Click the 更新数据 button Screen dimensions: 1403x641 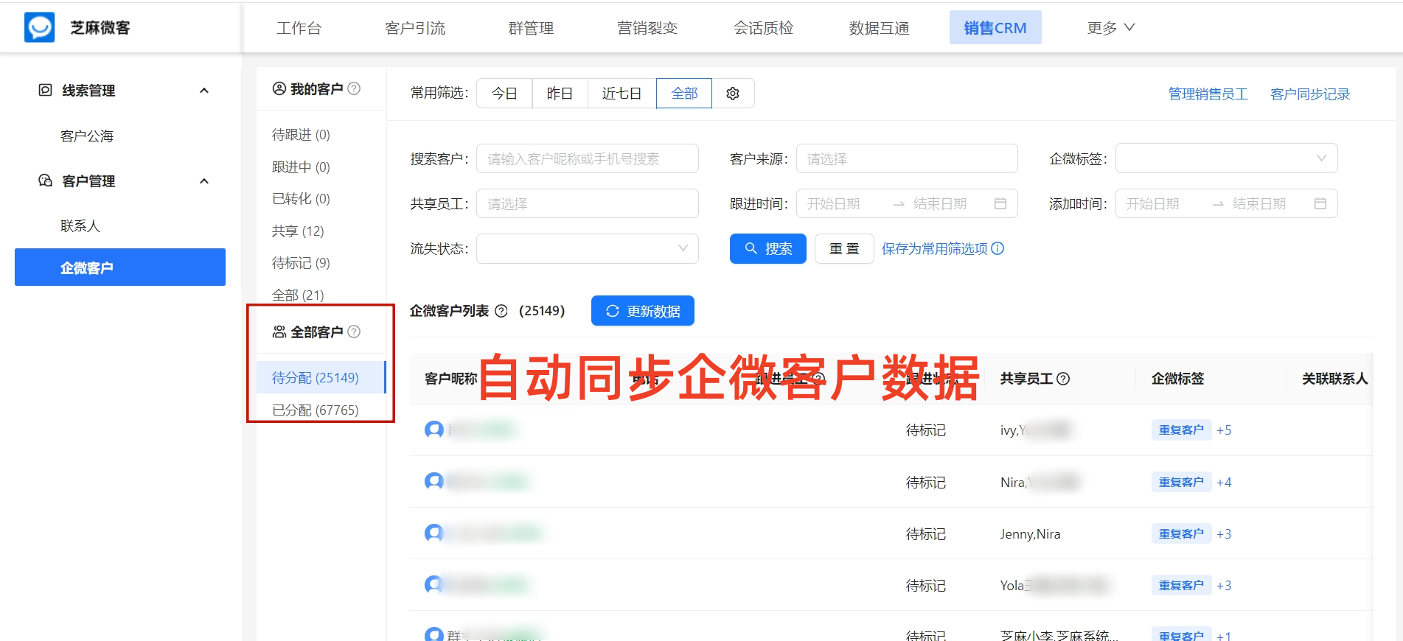(643, 311)
